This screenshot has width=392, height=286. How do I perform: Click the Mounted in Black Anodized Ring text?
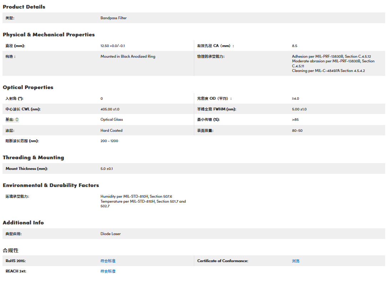[128, 56]
